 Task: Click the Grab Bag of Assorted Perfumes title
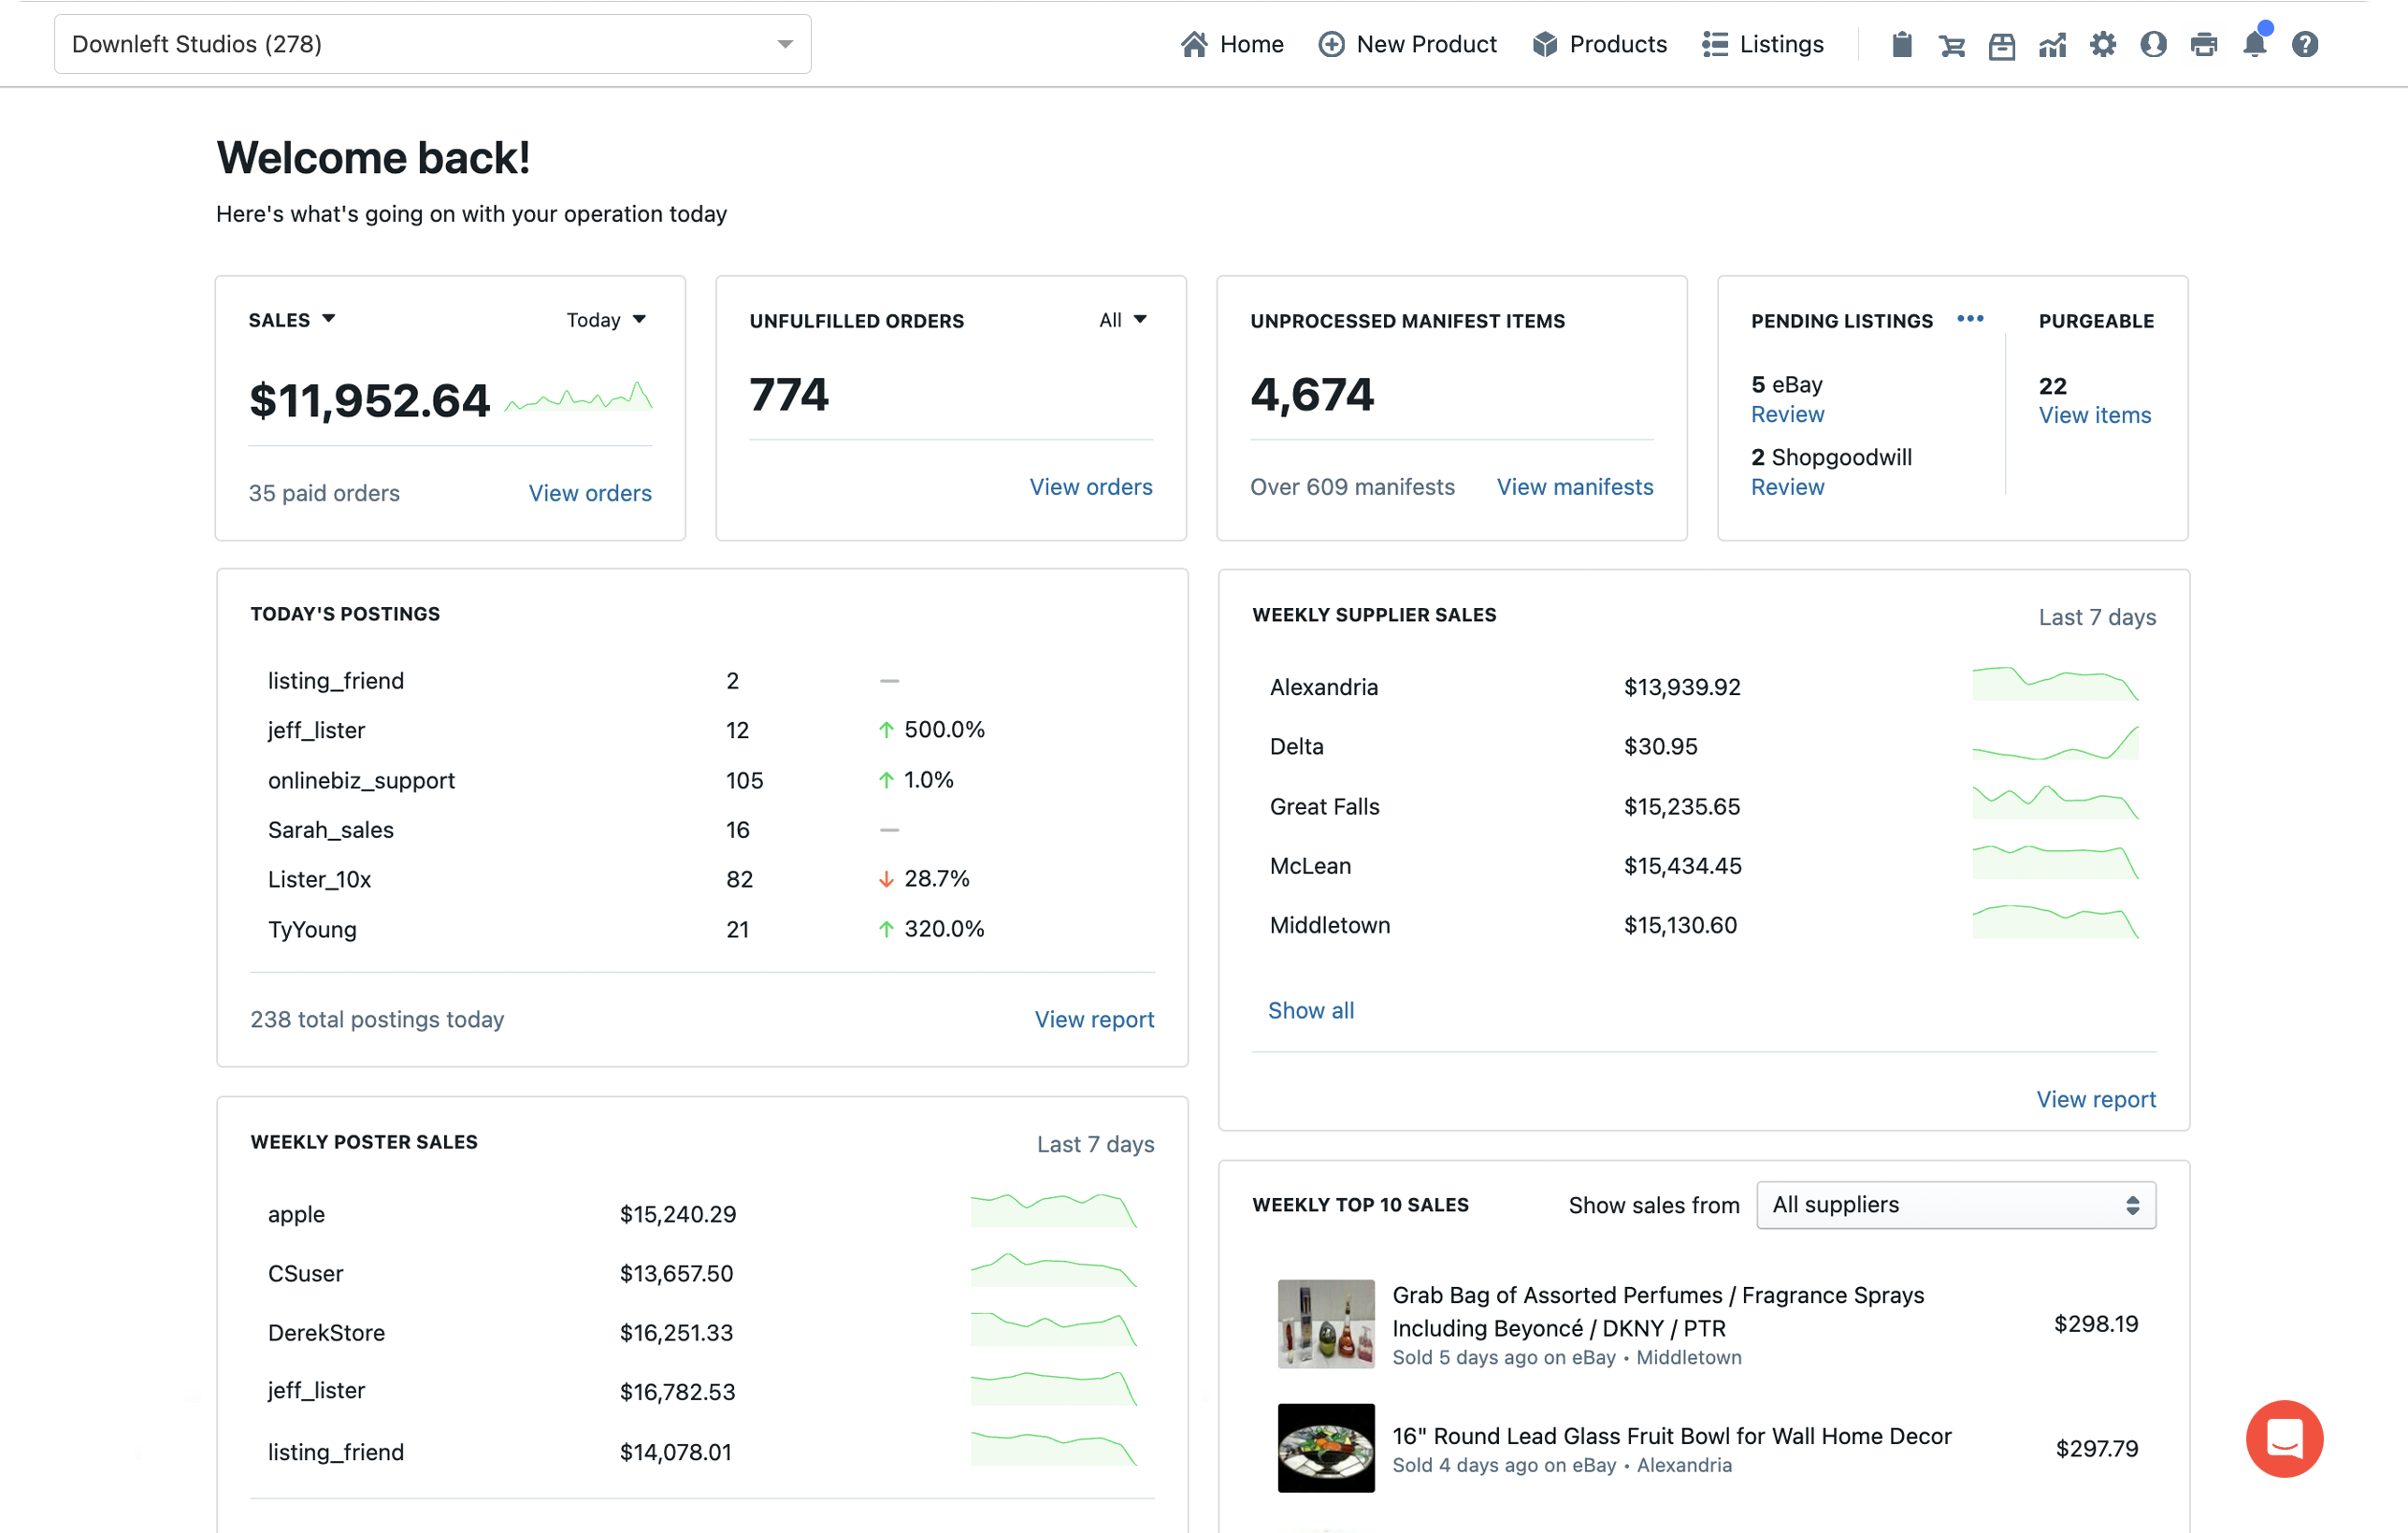click(1658, 1311)
